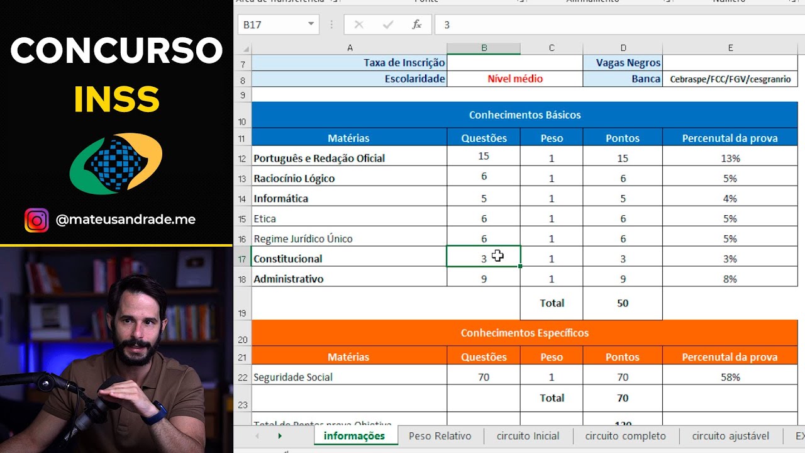Image resolution: width=805 pixels, height=453 pixels.
Task: Click the Conhecimentos Básicos blue header
Action: pyautogui.click(x=525, y=115)
